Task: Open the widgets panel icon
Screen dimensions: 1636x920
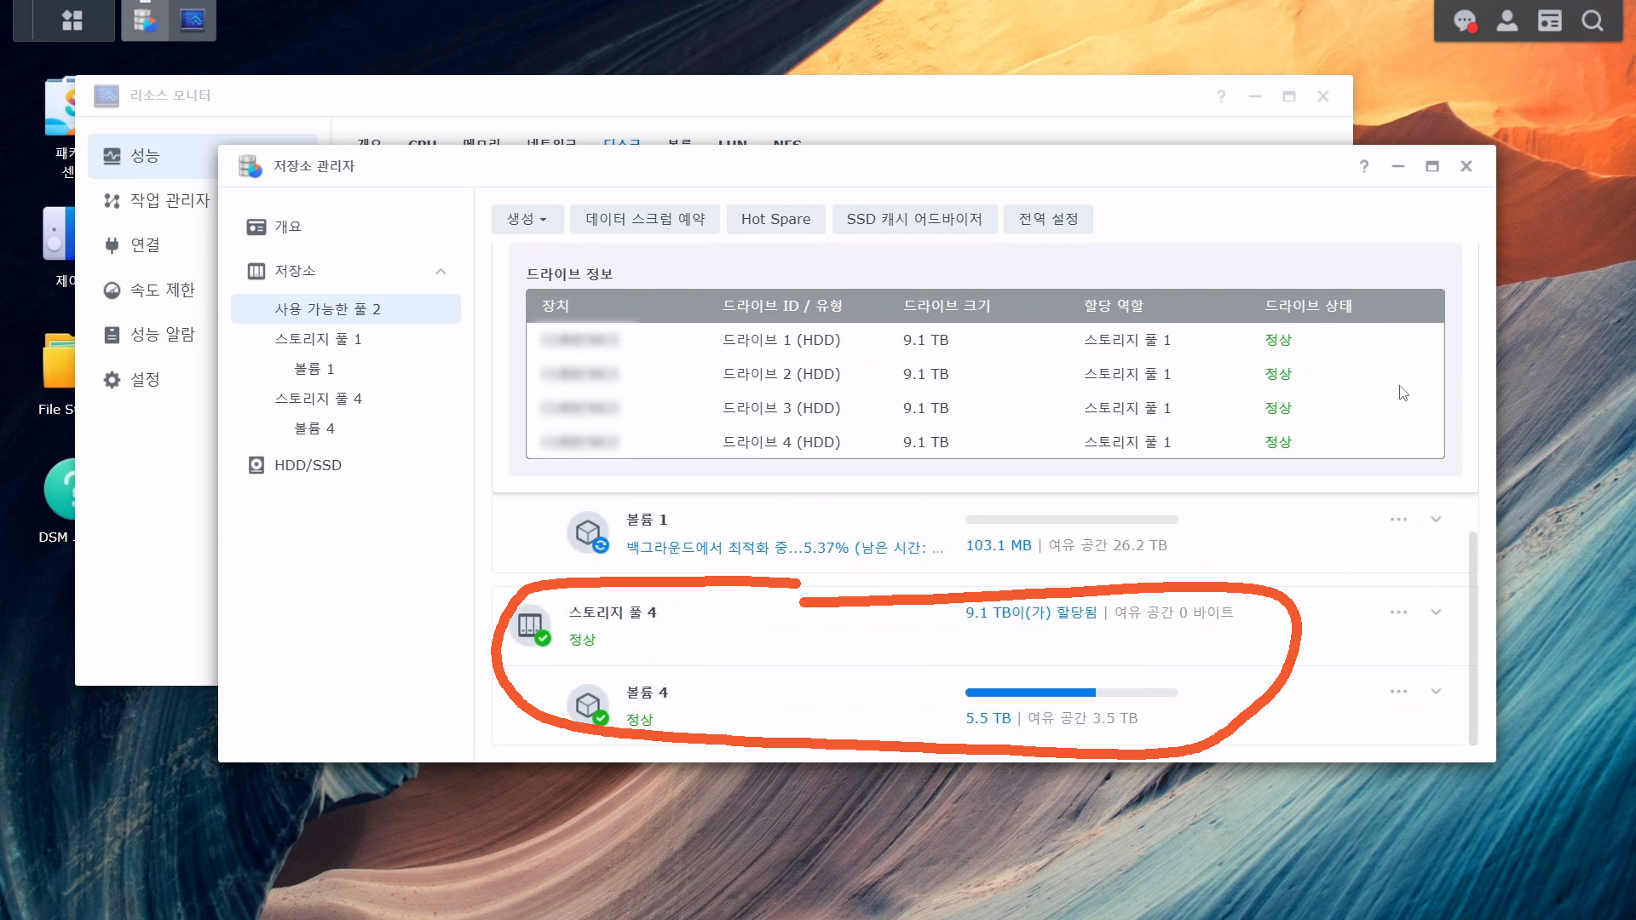Action: [x=1549, y=20]
